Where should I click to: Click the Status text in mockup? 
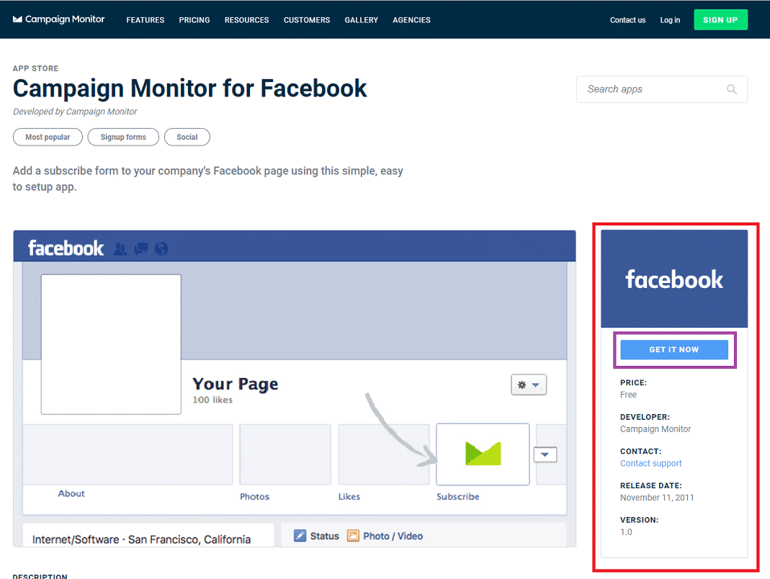(x=325, y=536)
